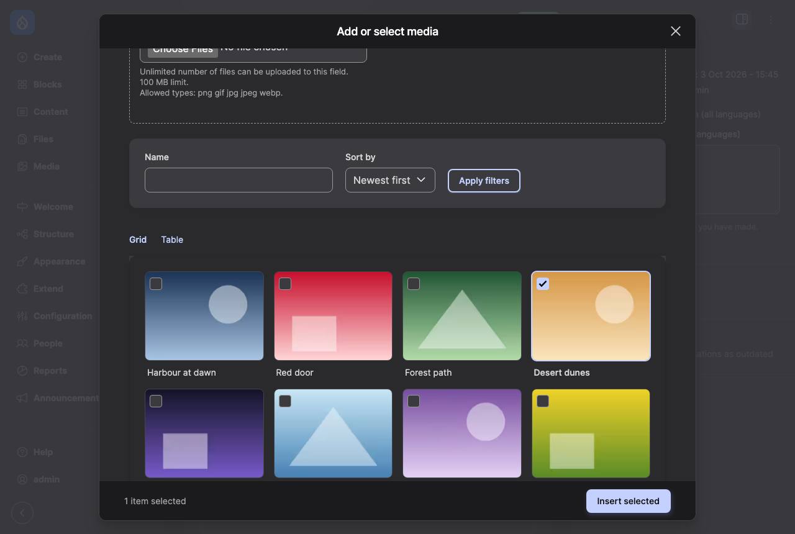The width and height of the screenshot is (795, 534).
Task: Click the Forest path caption
Action: [x=428, y=373]
